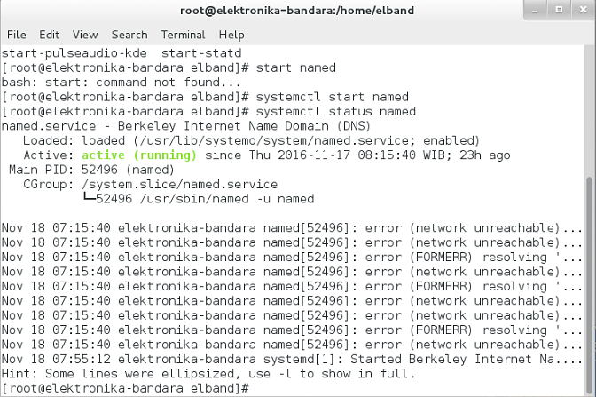This screenshot has height=397, width=596.
Task: Click the vertical scrollbar thumb
Action: click(590, 286)
